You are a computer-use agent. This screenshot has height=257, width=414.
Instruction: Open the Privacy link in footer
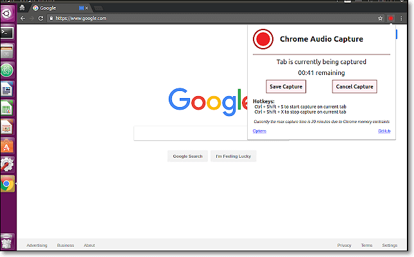pos(344,245)
